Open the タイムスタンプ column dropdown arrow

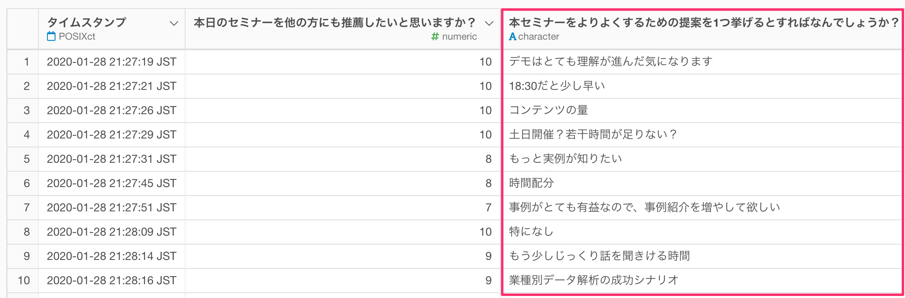tap(174, 23)
